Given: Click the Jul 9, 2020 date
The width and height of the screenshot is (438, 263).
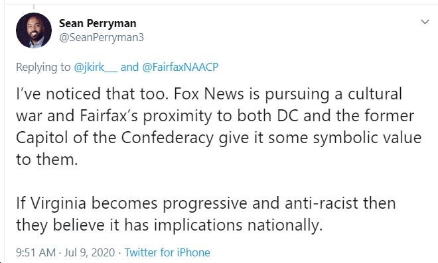Looking at the screenshot, I should tap(90, 252).
